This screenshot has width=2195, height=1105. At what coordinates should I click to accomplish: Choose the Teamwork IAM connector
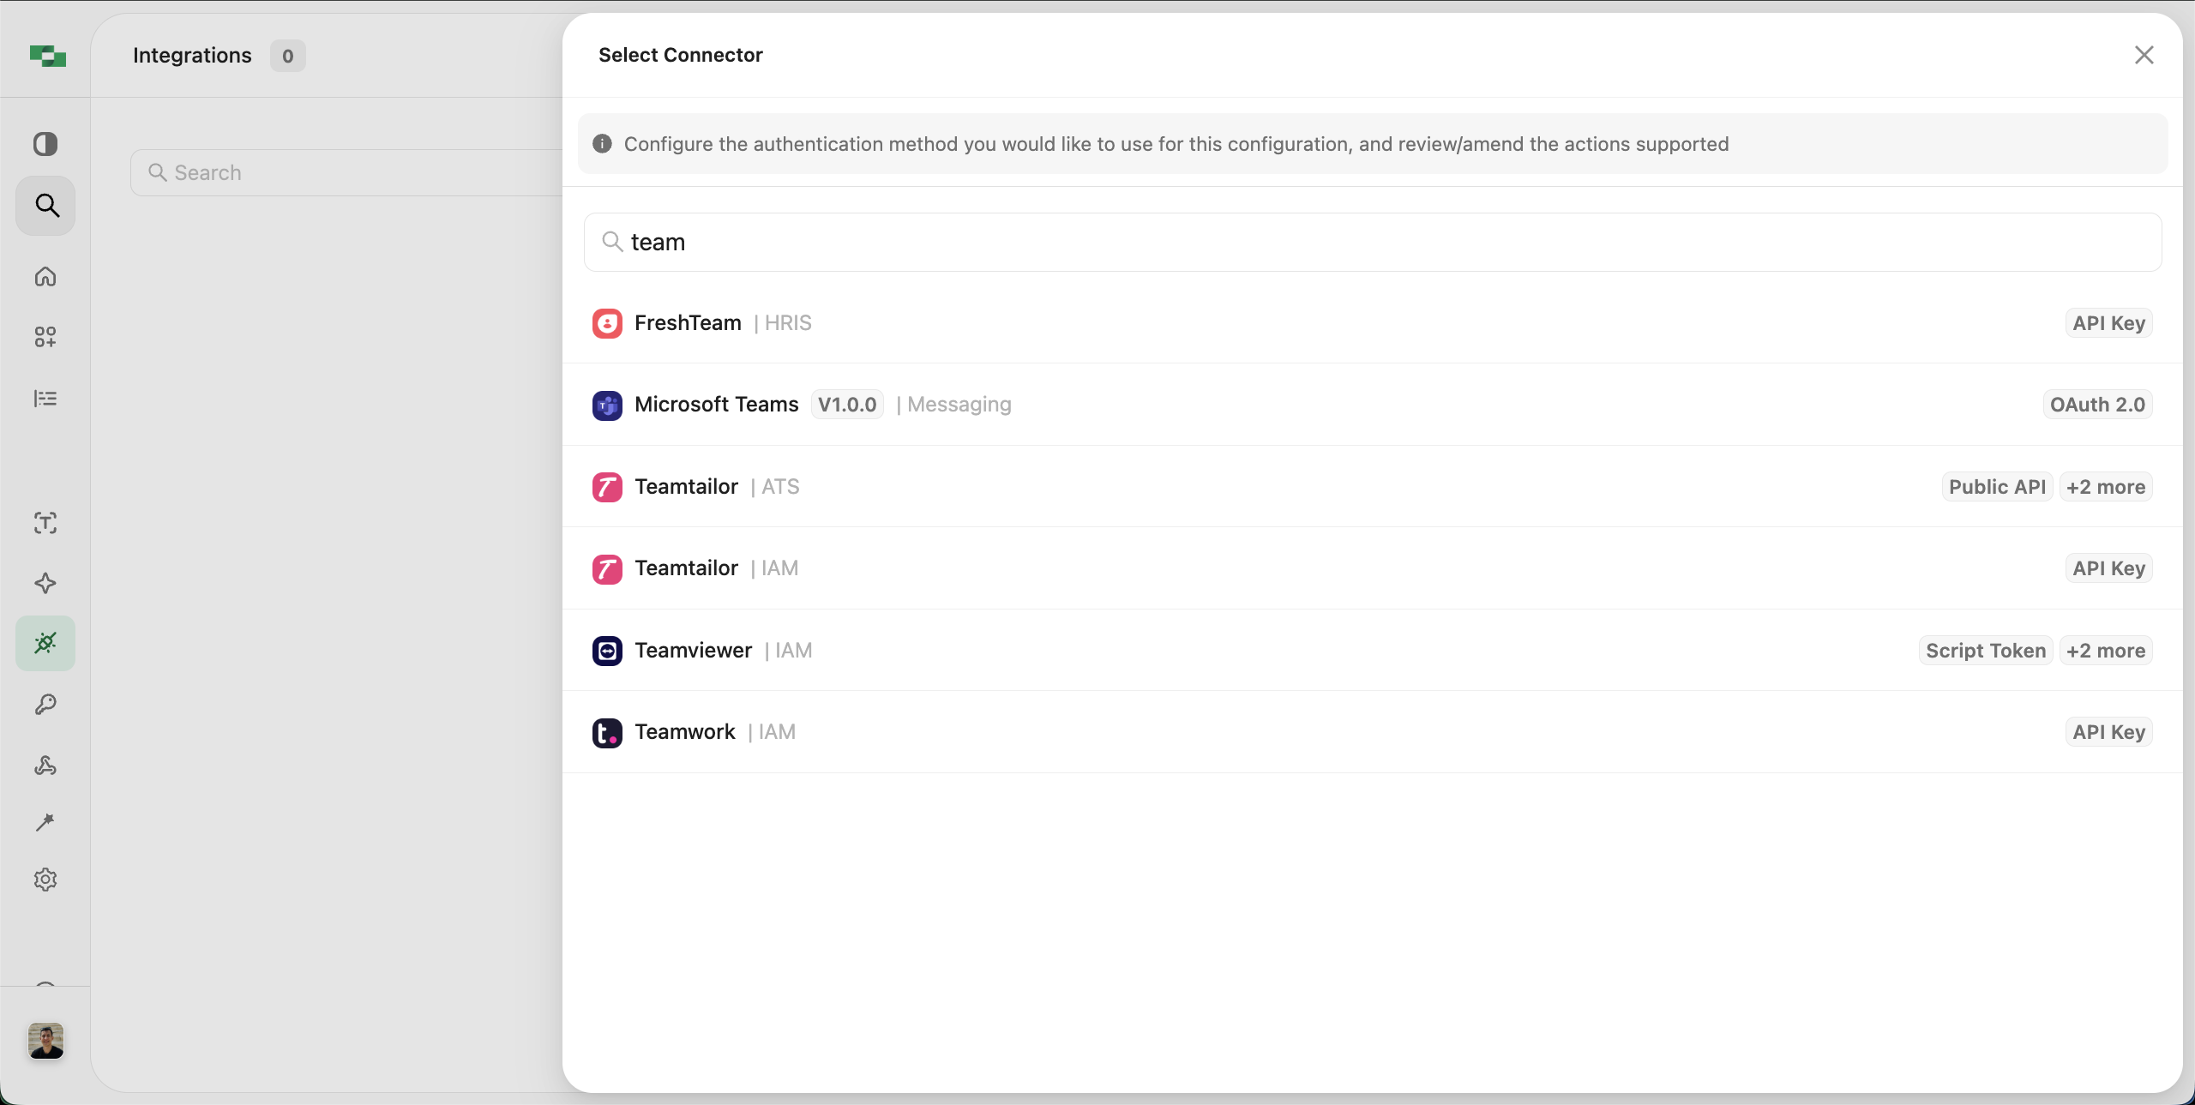[685, 732]
